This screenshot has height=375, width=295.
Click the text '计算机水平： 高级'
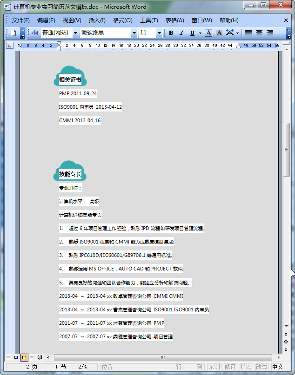pyautogui.click(x=79, y=202)
